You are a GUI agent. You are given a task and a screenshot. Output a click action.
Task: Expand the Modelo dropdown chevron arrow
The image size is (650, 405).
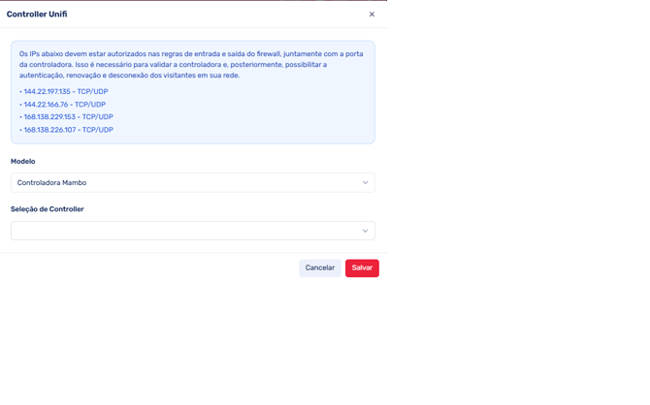(x=365, y=182)
